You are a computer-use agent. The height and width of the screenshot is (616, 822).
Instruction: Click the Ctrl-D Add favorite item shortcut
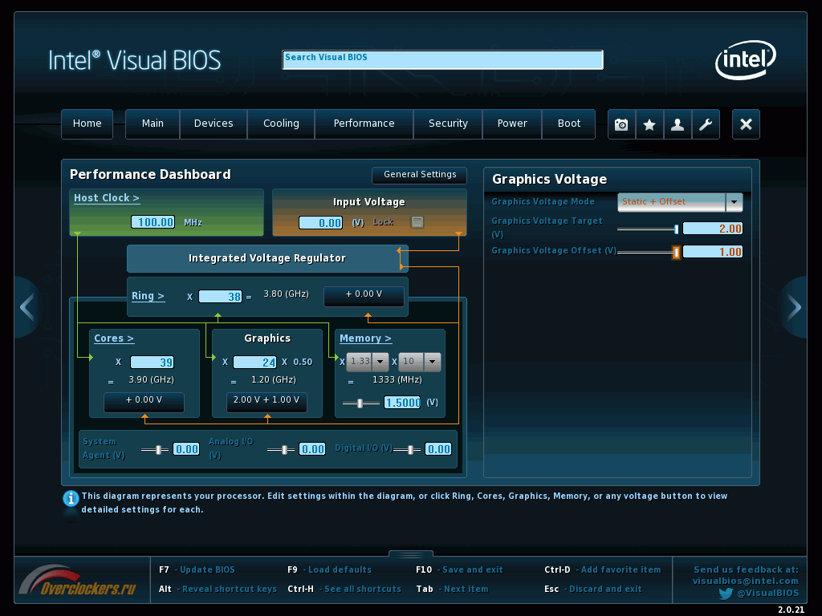[602, 570]
